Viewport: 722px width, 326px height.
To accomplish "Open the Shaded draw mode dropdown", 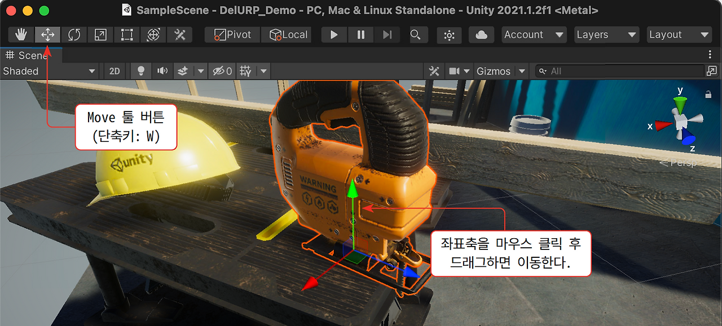I will tap(50, 71).
